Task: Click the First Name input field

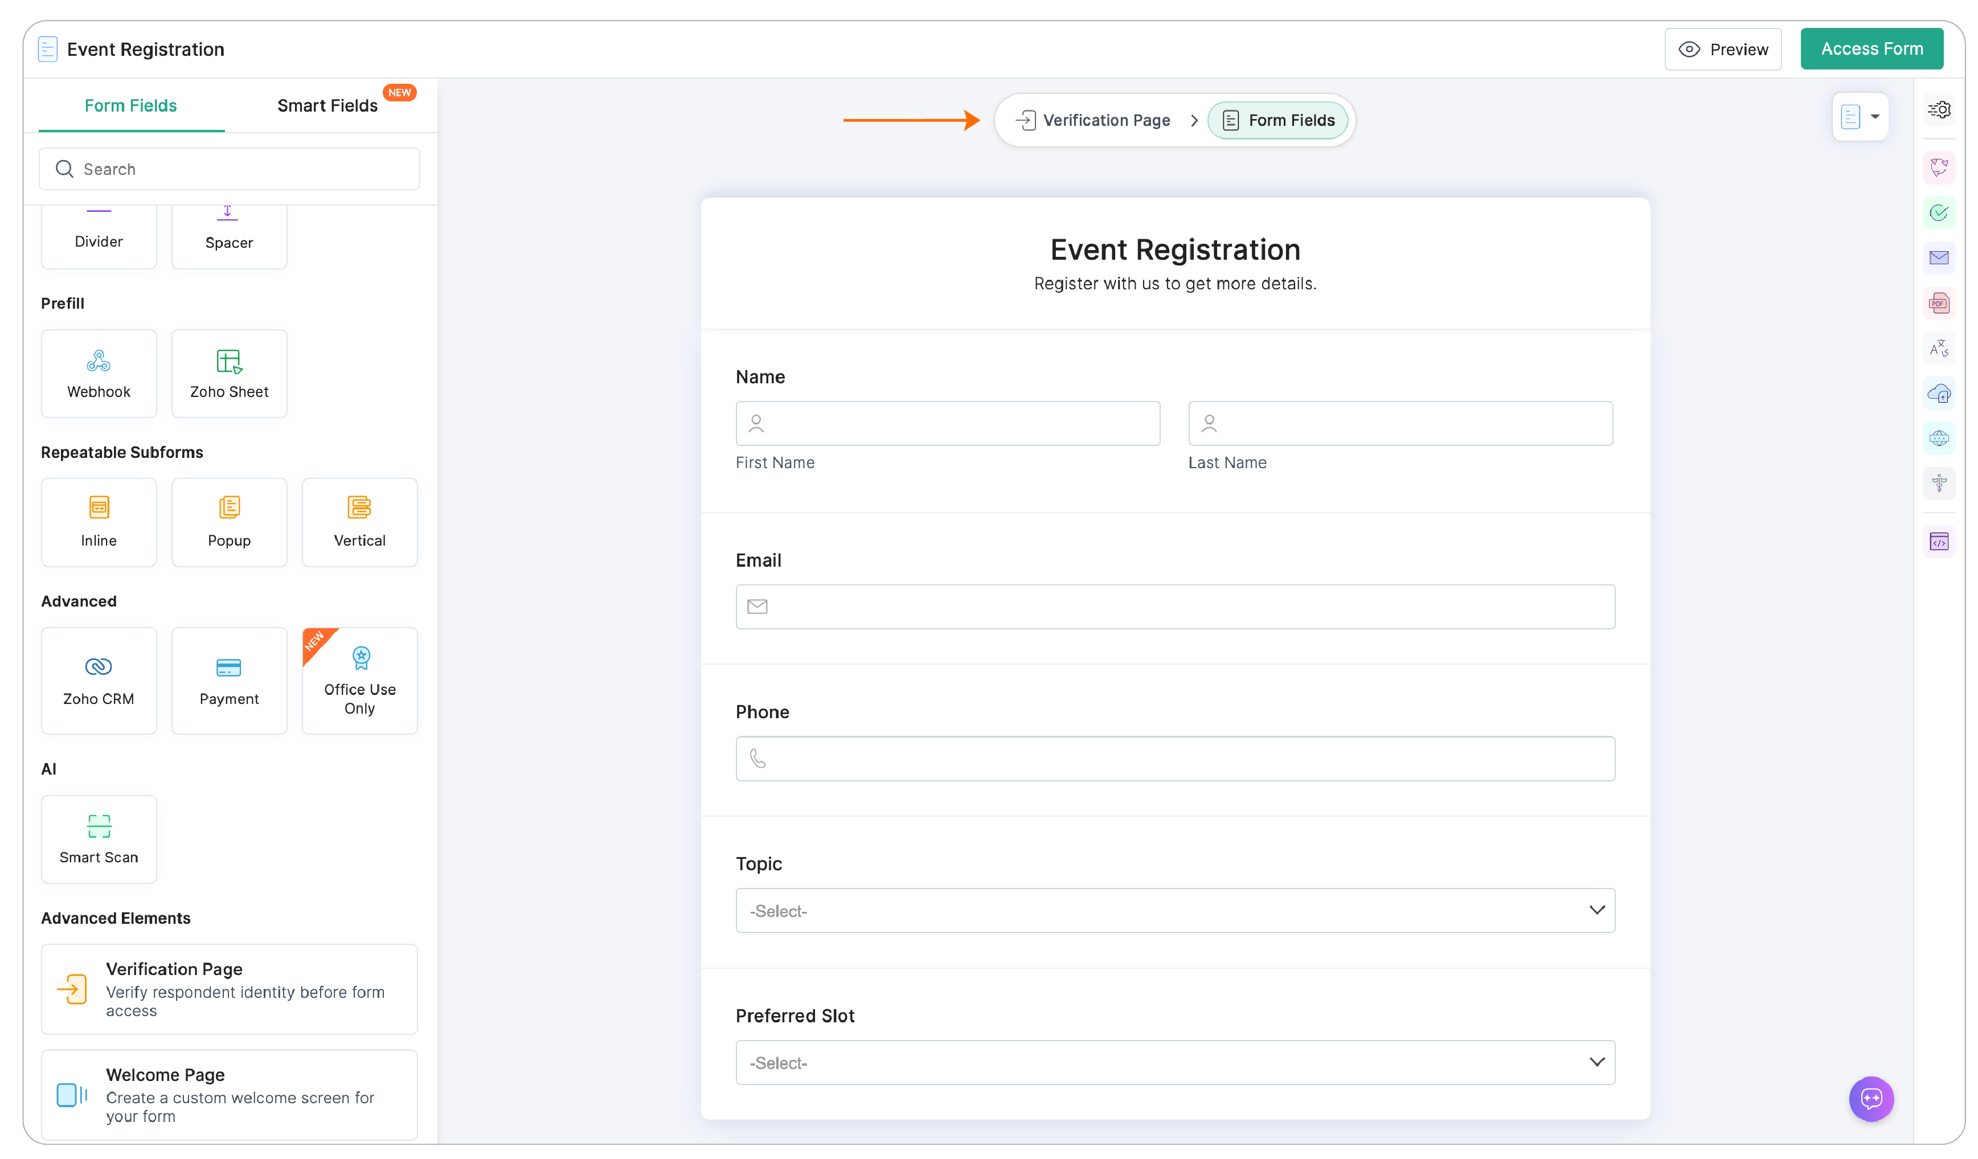Action: click(x=947, y=424)
